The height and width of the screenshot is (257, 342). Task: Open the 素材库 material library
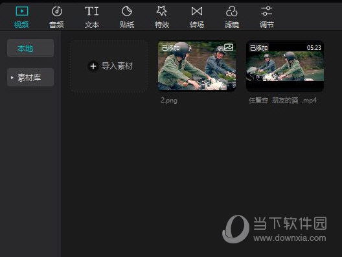[30, 77]
